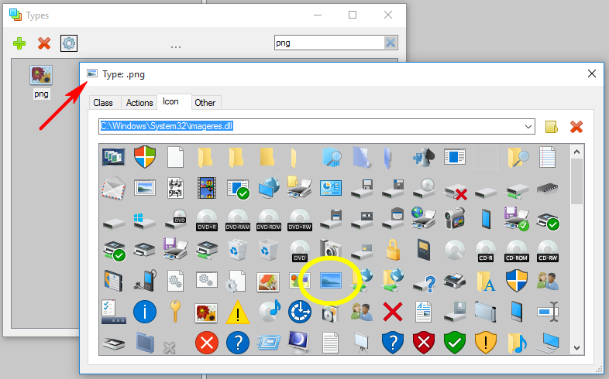Viewport: 609px width, 379px height.
Task: Choose the folder with letter A fonts icon
Action: tap(486, 281)
